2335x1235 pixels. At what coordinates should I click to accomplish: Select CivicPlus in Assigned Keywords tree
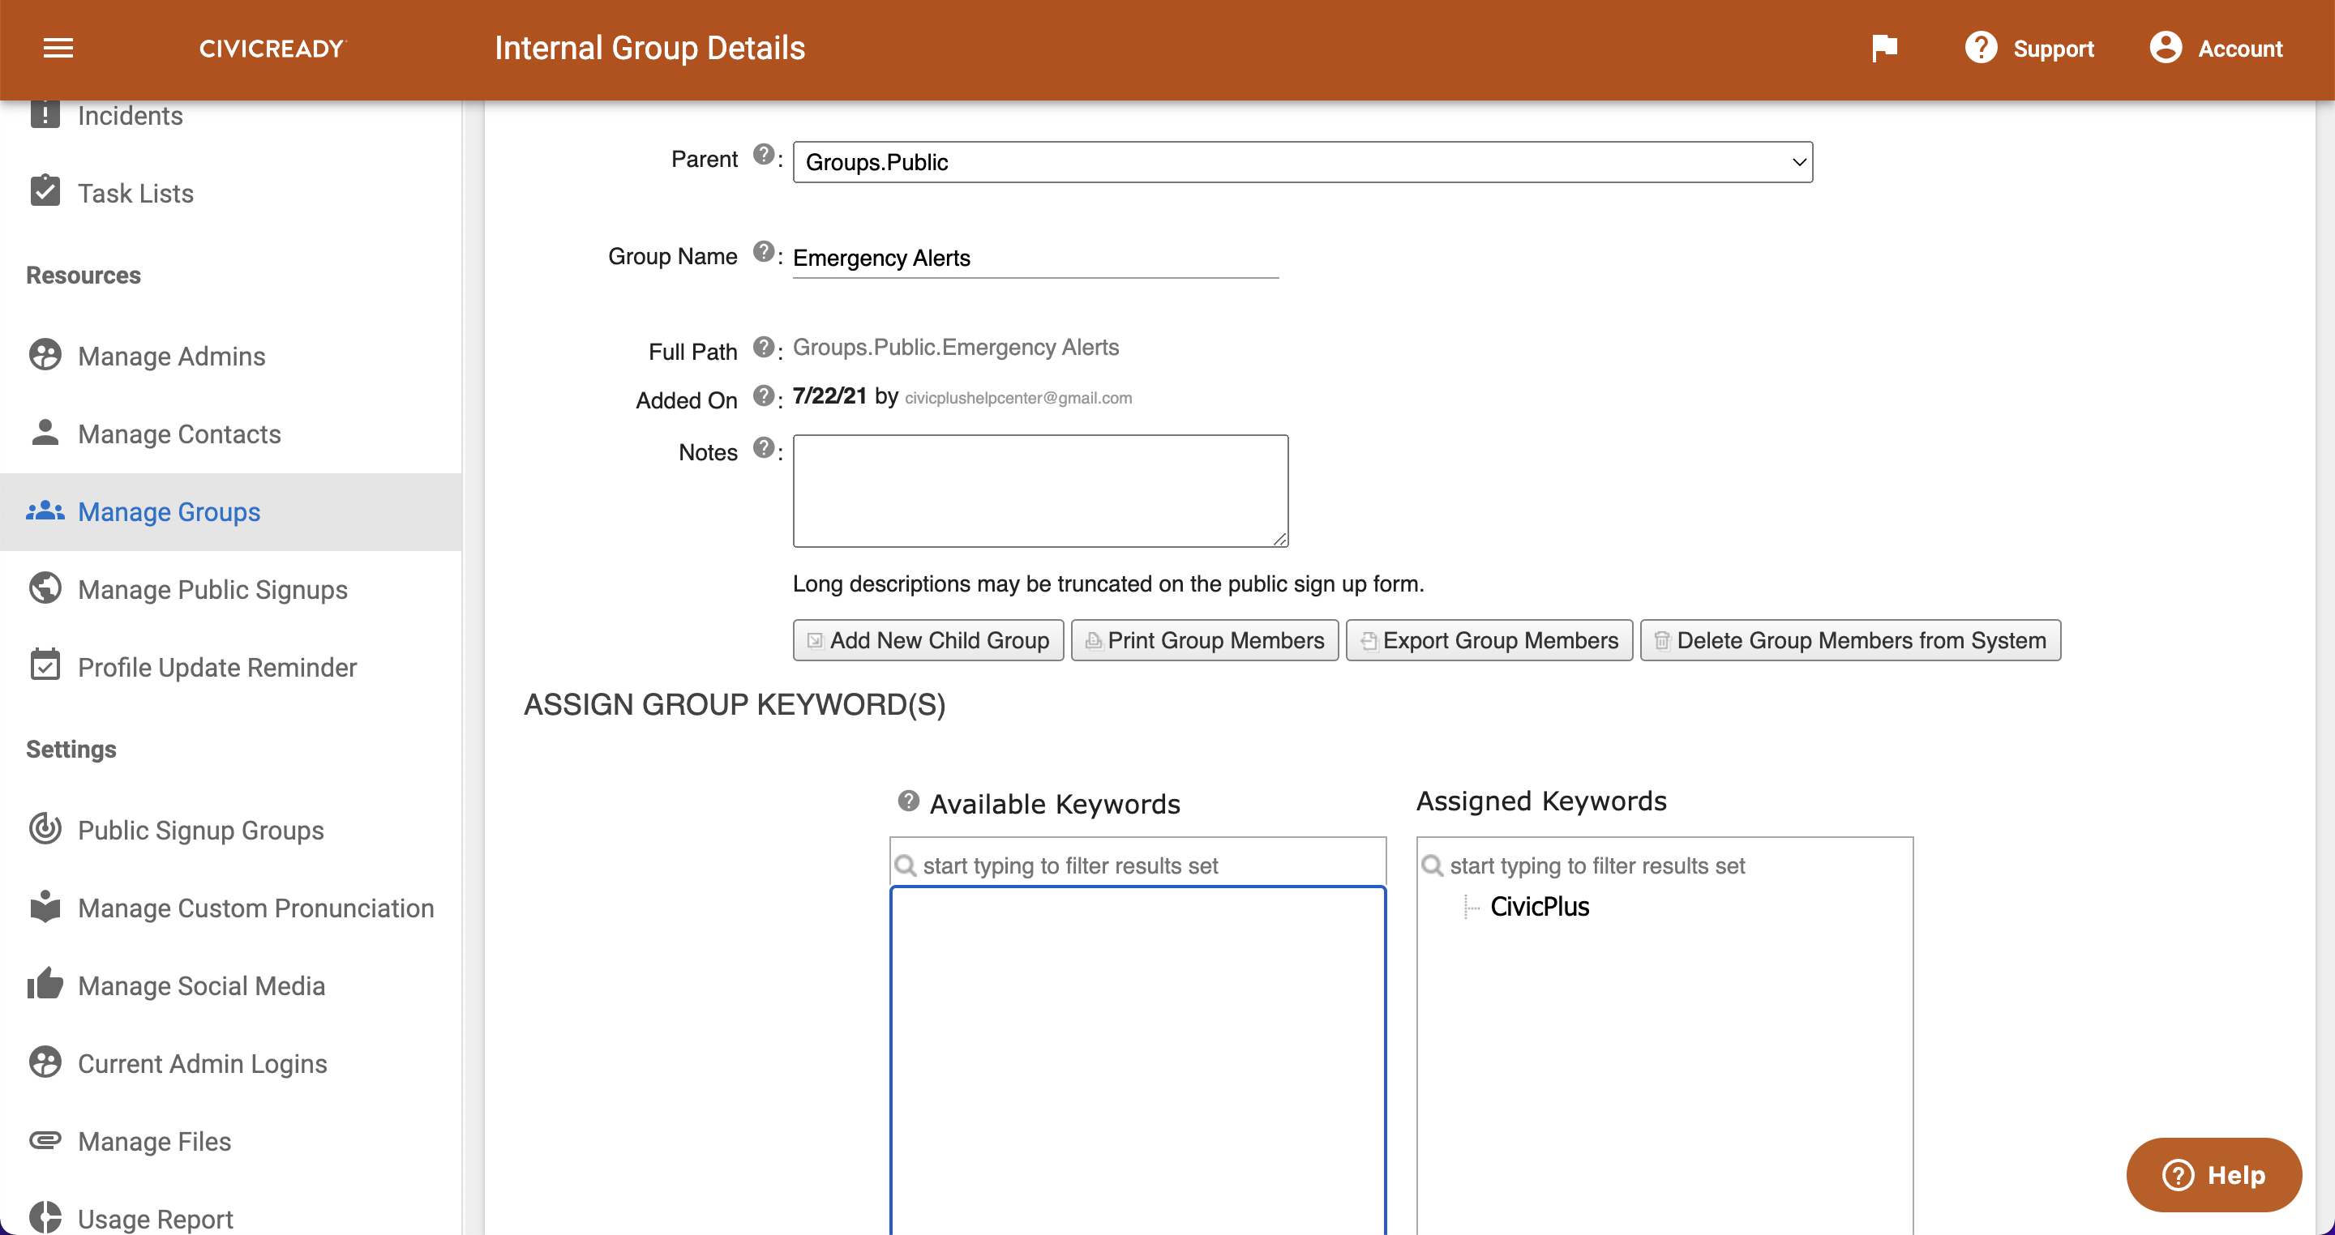tap(1539, 907)
